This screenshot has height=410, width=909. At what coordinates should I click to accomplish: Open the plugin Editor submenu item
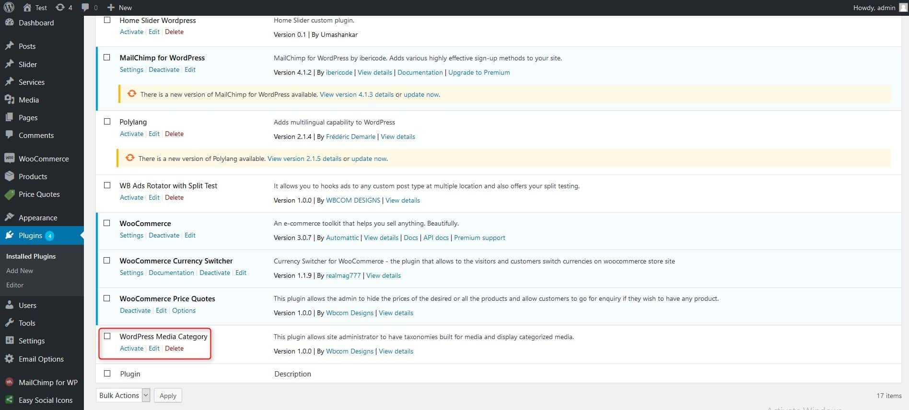tap(15, 285)
